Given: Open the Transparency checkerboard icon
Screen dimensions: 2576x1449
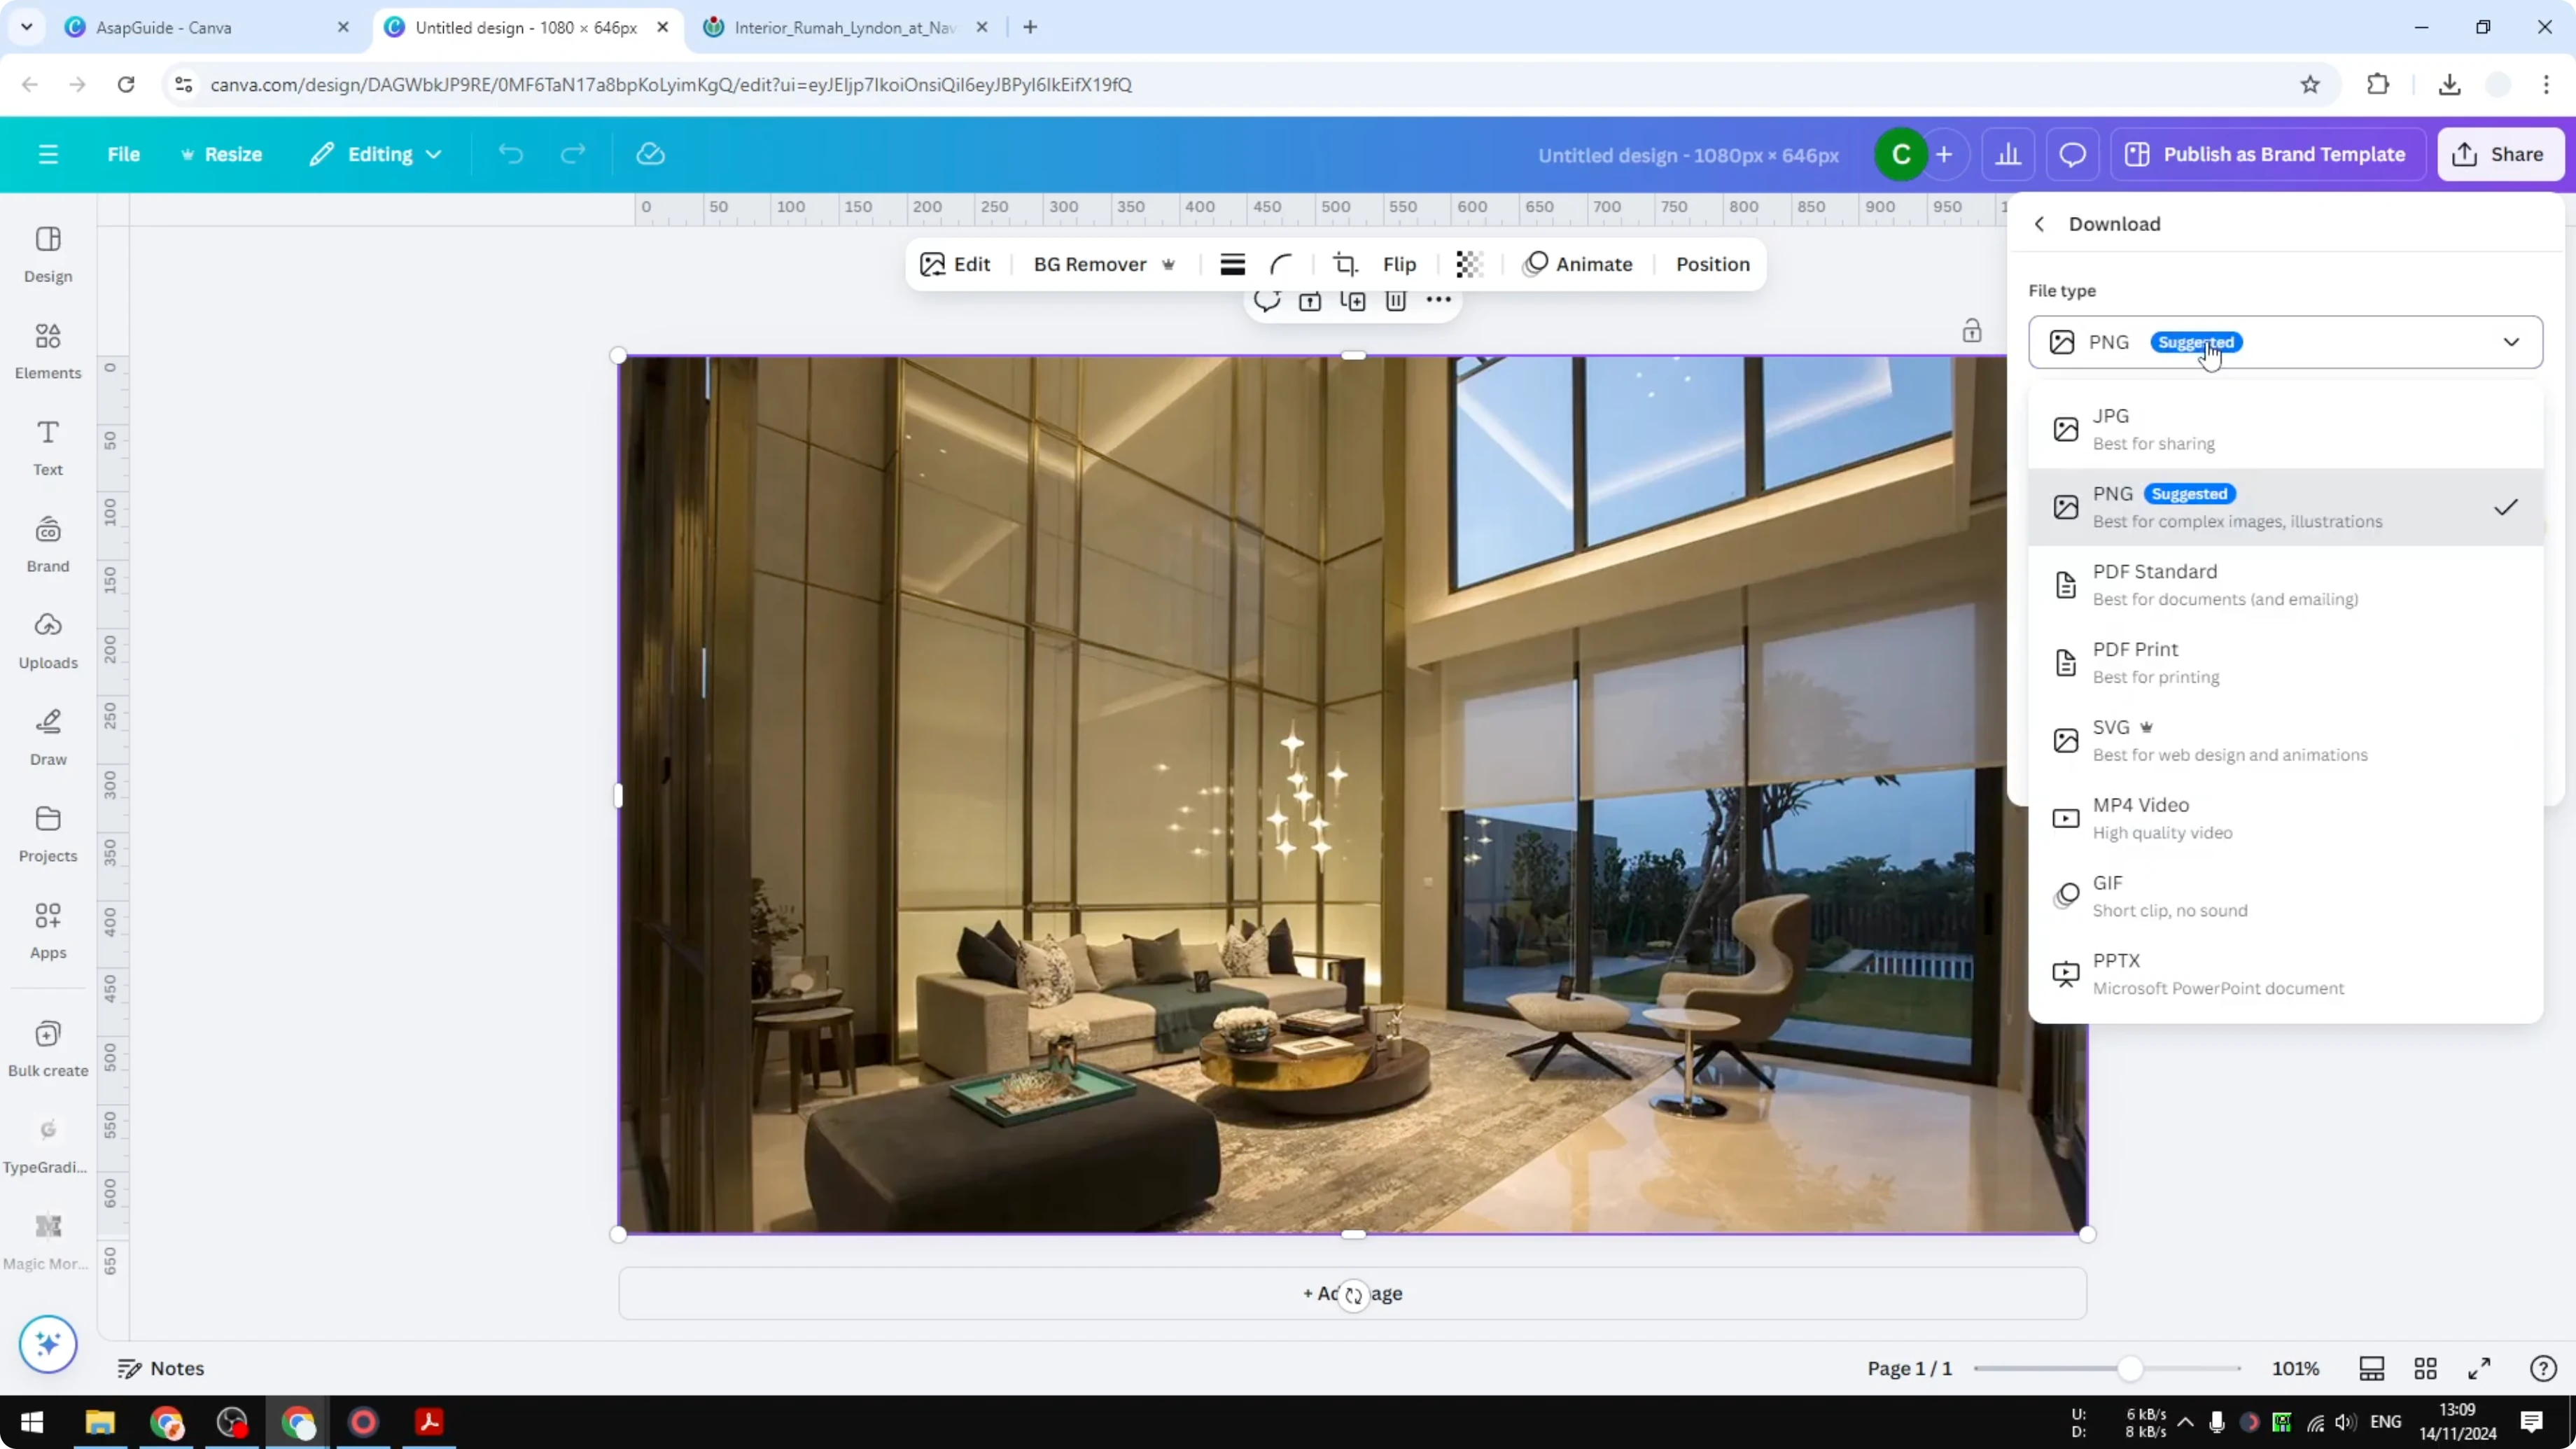Looking at the screenshot, I should 1467,264.
